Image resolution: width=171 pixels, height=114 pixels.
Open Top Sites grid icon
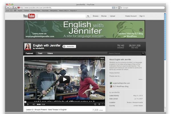click(x=15, y=11)
